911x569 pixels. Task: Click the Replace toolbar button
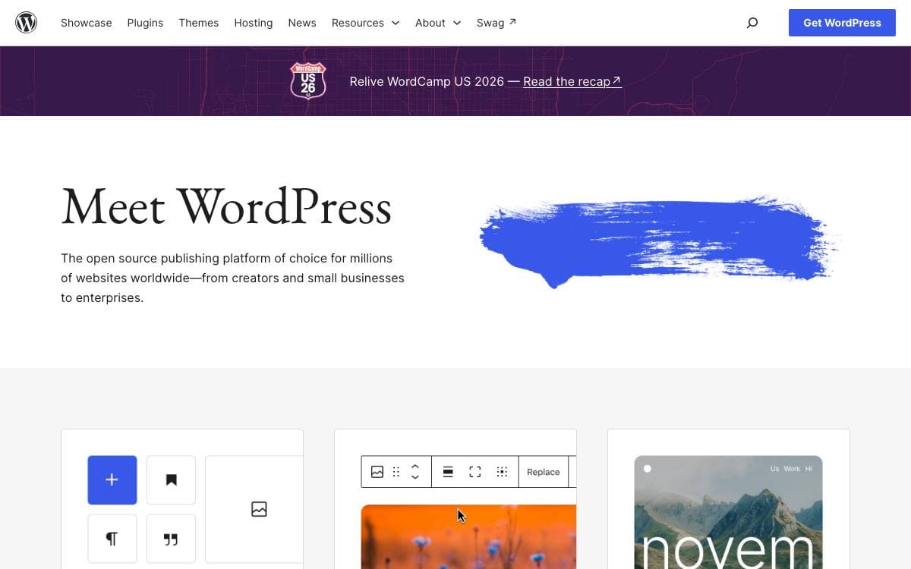(x=544, y=472)
